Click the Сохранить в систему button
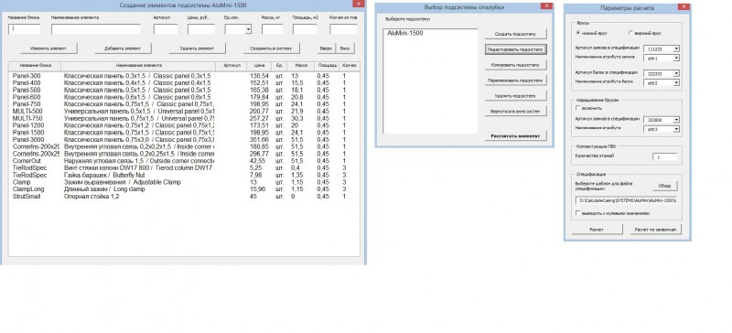 (x=271, y=48)
